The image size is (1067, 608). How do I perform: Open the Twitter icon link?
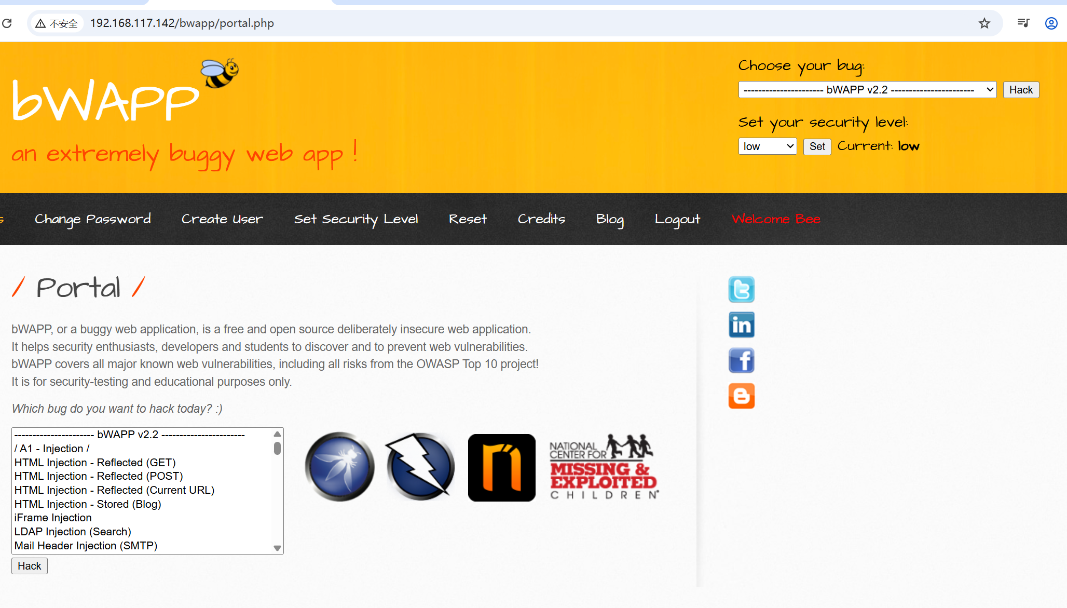(741, 290)
